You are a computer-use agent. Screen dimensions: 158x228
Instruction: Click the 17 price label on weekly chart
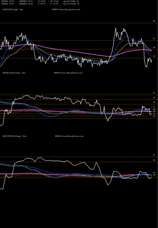pyautogui.click(x=154, y=117)
